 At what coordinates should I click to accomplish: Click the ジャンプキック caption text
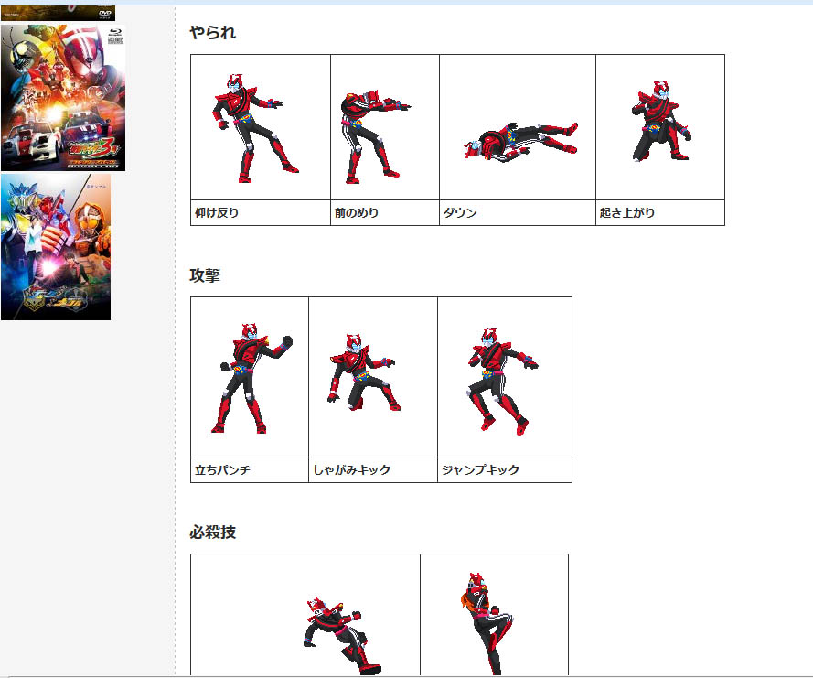click(x=480, y=470)
